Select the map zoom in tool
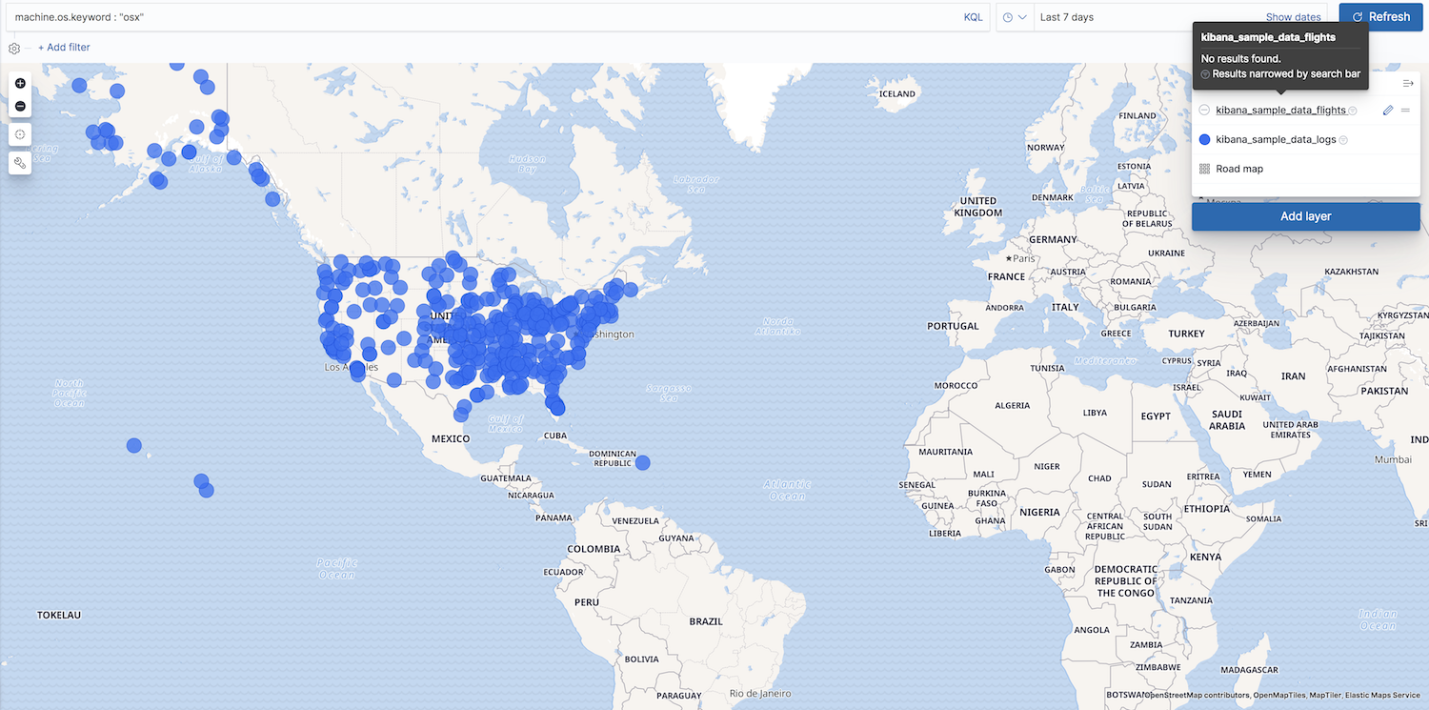This screenshot has width=1429, height=710. coord(19,83)
